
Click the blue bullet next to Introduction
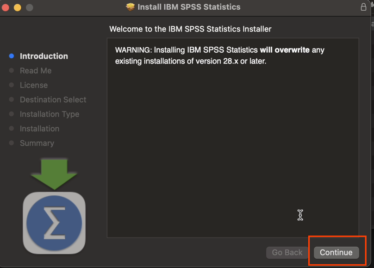click(12, 56)
